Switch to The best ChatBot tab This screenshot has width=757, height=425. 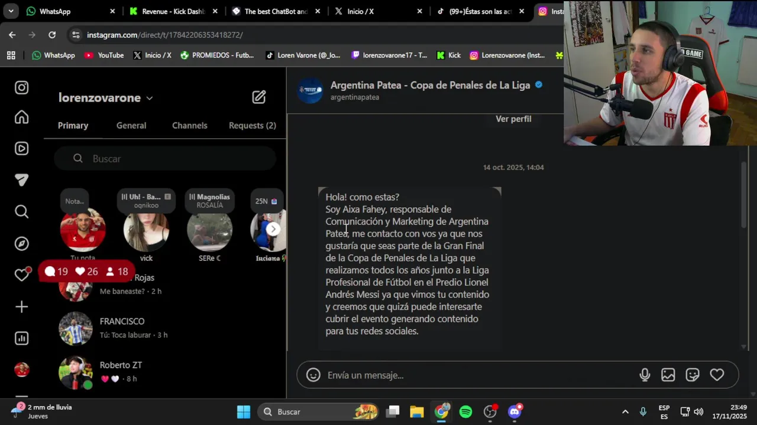[x=276, y=11]
